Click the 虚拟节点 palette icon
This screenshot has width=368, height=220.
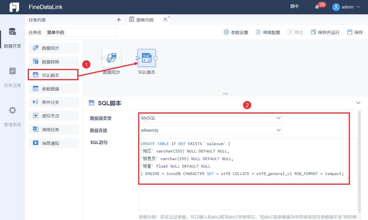[36, 116]
